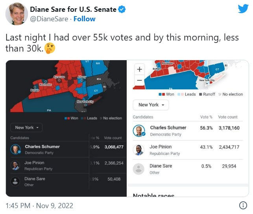Screen dimensions: 253x214
Task: Click the tweet info icon
Action: (x=243, y=205)
